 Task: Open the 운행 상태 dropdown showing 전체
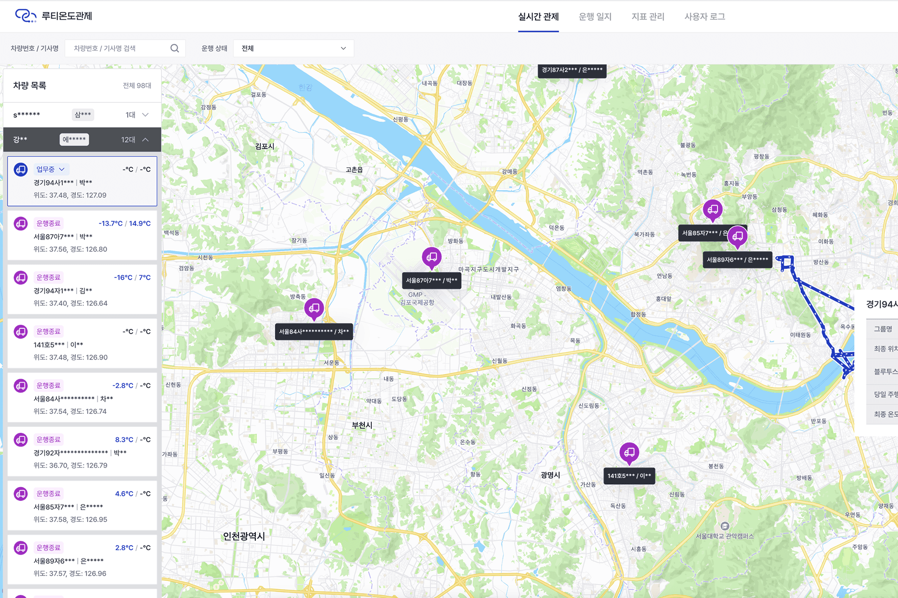click(293, 48)
